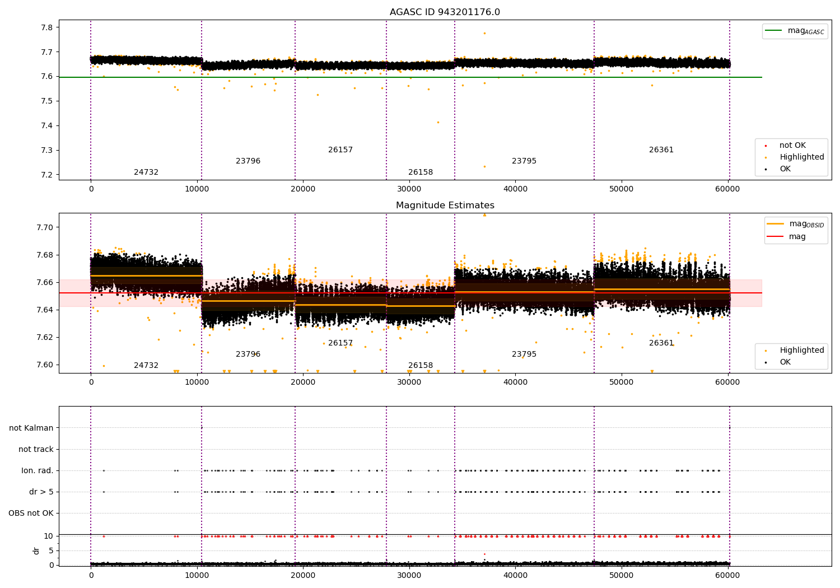
Task: Click the 7.60 tick on the middle plot
Action: click(x=45, y=365)
